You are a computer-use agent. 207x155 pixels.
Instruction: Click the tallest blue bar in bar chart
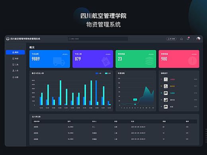point(96,93)
